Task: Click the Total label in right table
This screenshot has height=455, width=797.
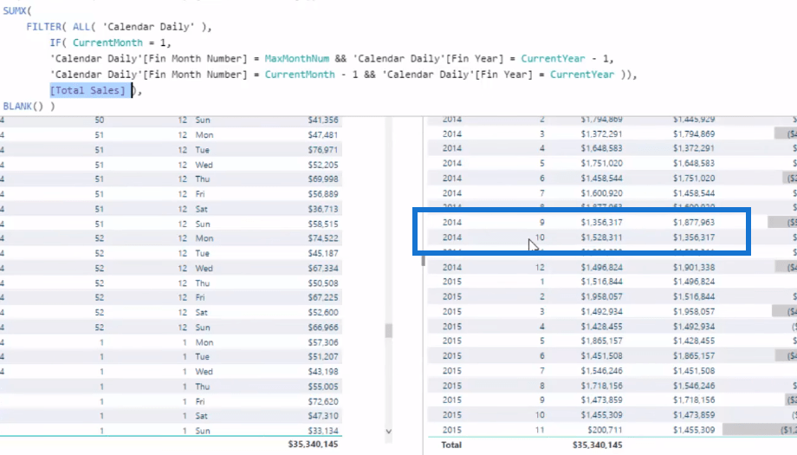Action: (451, 445)
